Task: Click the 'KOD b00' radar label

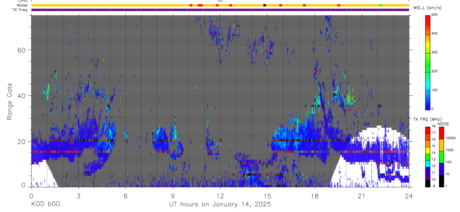Action: [x=45, y=205]
